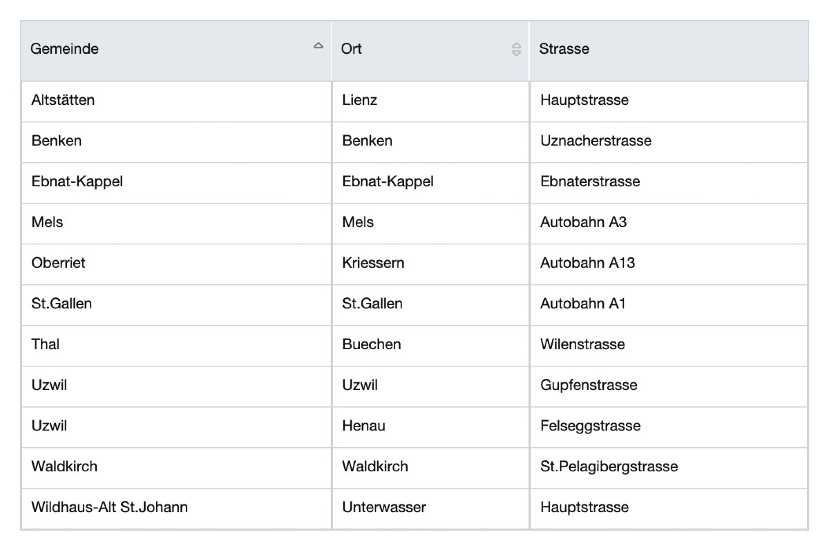Select the Strasse column header
Image resolution: width=829 pixels, height=552 pixels.
[564, 49]
